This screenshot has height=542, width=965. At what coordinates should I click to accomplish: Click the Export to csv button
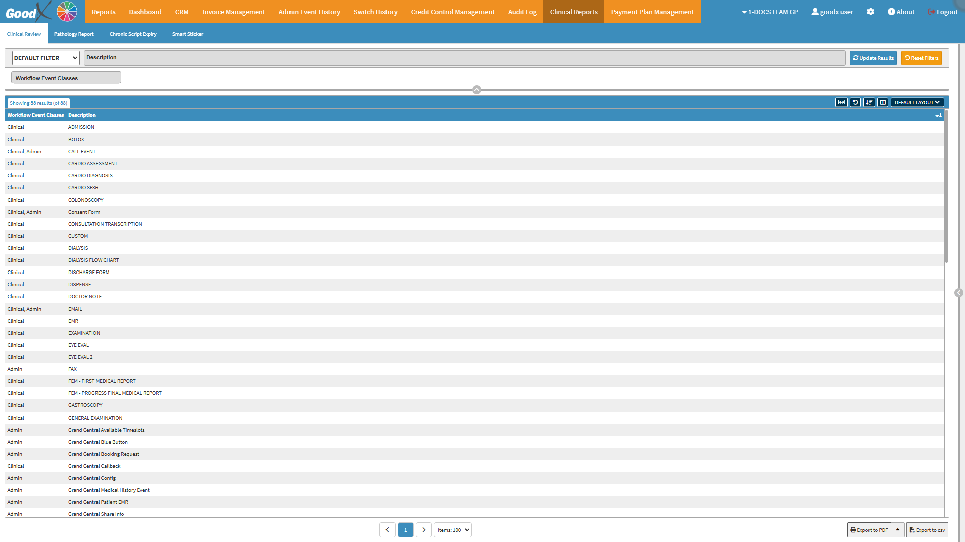pos(927,530)
